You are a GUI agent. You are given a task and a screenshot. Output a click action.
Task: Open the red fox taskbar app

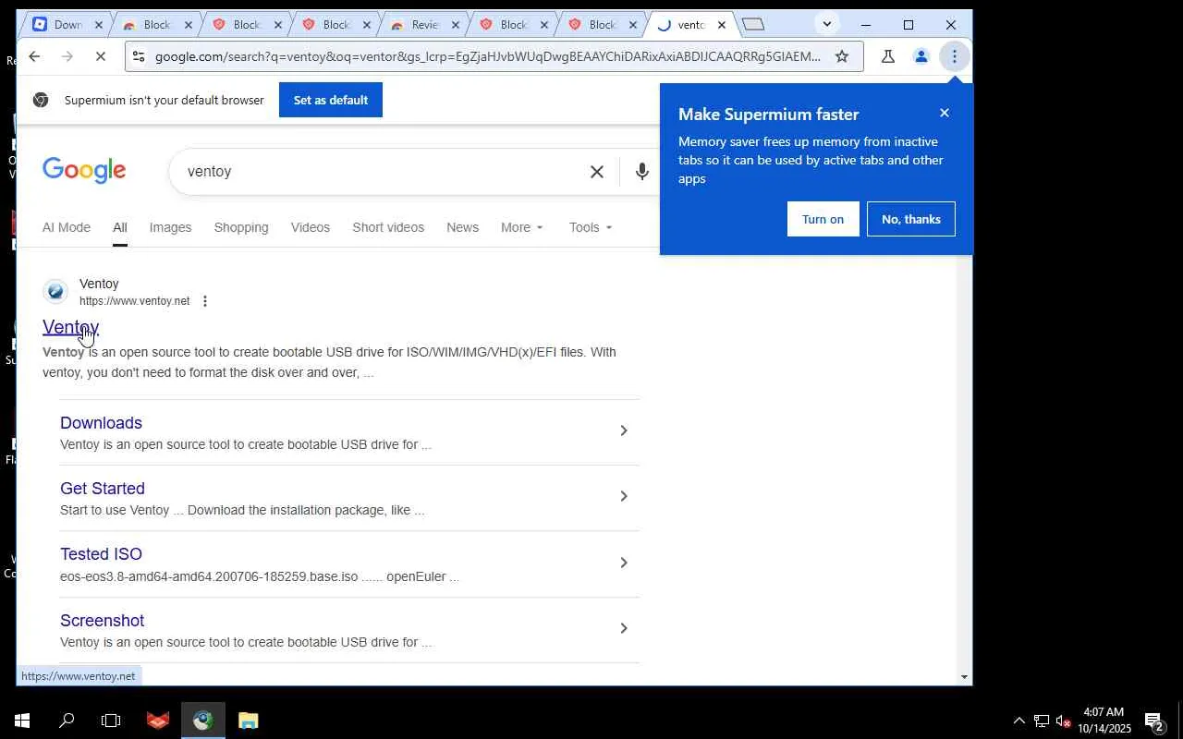tap(158, 721)
